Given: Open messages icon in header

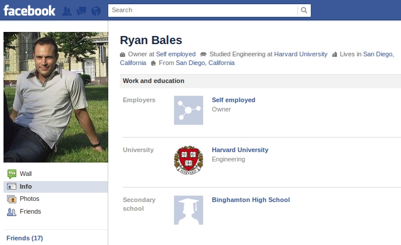Looking at the screenshot, I should (x=81, y=10).
